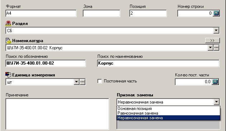This screenshot has height=131, width=226.
Task: Click the empty Зона input field
Action: [x=101, y=13]
